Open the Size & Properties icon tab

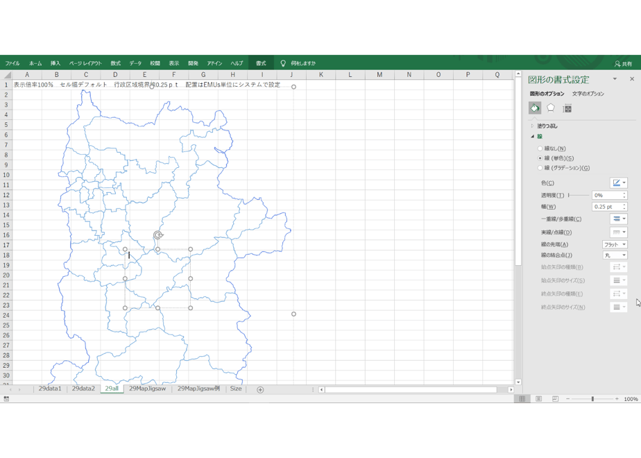[567, 108]
